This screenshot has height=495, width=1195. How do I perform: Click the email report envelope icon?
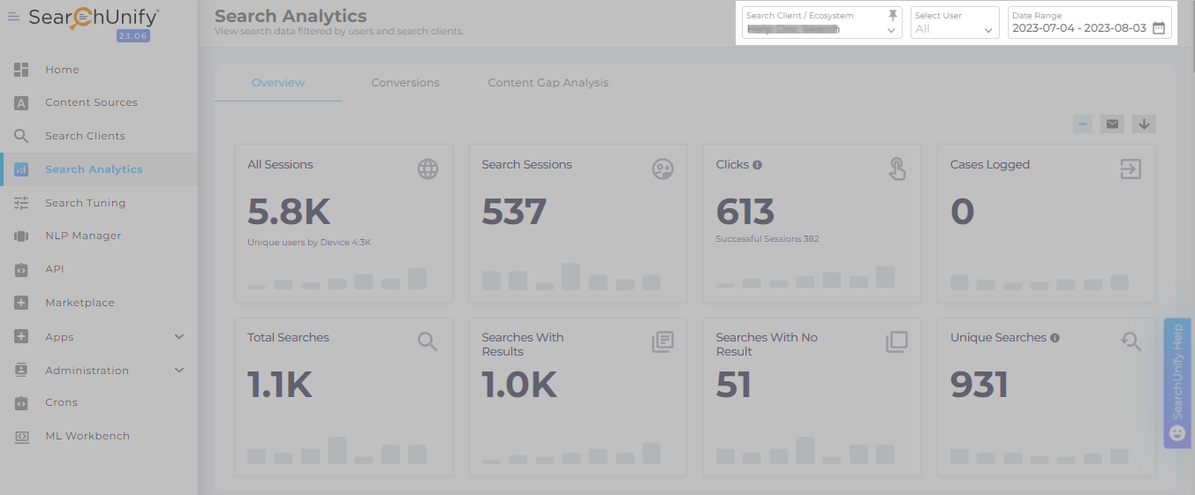(x=1113, y=124)
